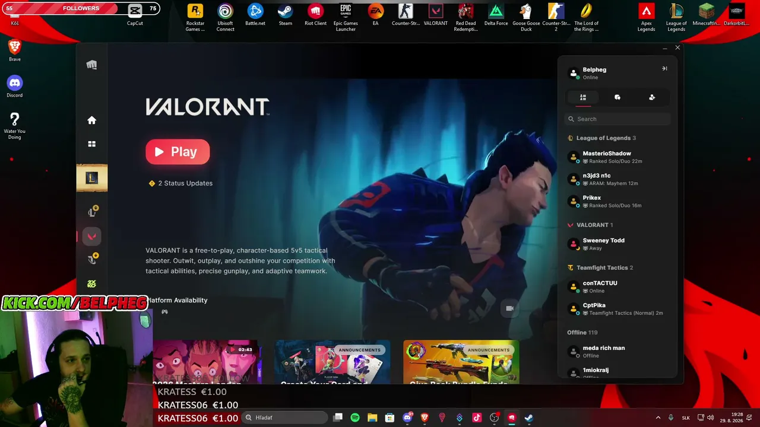Select offline friend meda rich man

pyautogui.click(x=617, y=351)
